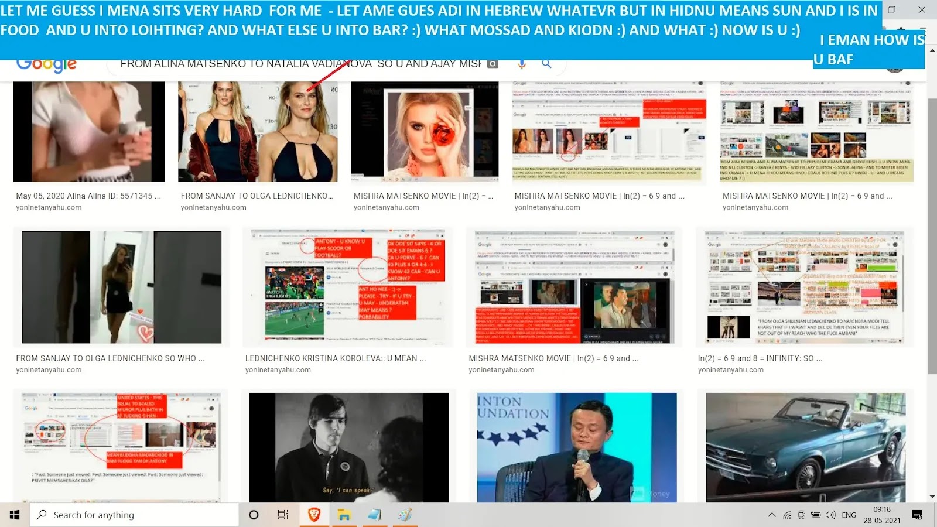Open the Paint app in the taskbar
The height and width of the screenshot is (527, 937).
[405, 515]
